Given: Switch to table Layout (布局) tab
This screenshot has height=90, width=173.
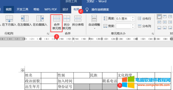Looking at the screenshot, I should coord(76,9).
